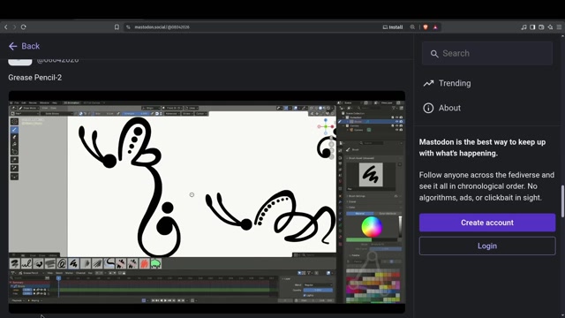Screen dimensions: 565x318
Task: Go back to the previous Mastodon view
Action: pyautogui.click(x=24, y=46)
